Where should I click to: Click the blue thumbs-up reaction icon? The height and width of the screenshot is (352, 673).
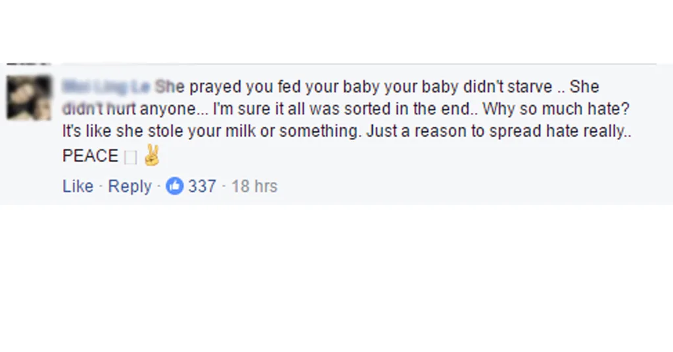coord(174,186)
